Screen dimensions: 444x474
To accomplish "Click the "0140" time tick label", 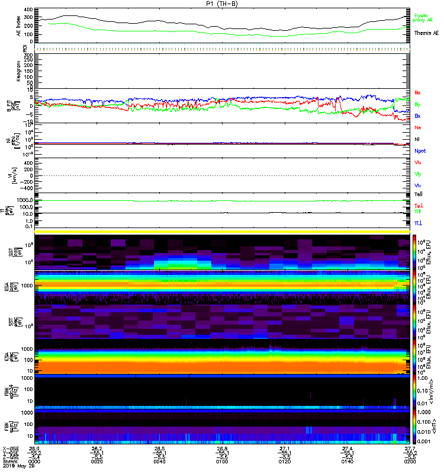I will 348,462.
